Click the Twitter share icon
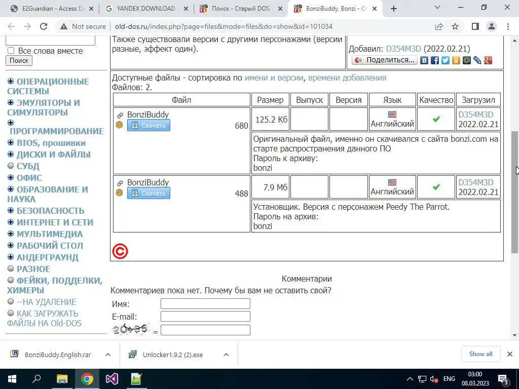The image size is (519, 389). pyautogui.click(x=445, y=60)
